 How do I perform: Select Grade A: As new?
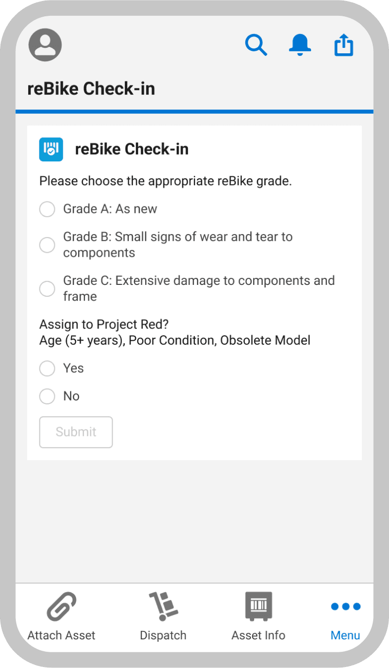tap(47, 209)
